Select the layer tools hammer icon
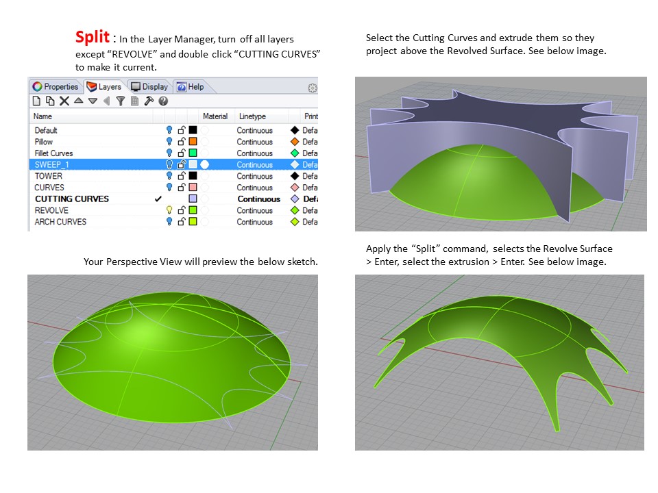 148,101
